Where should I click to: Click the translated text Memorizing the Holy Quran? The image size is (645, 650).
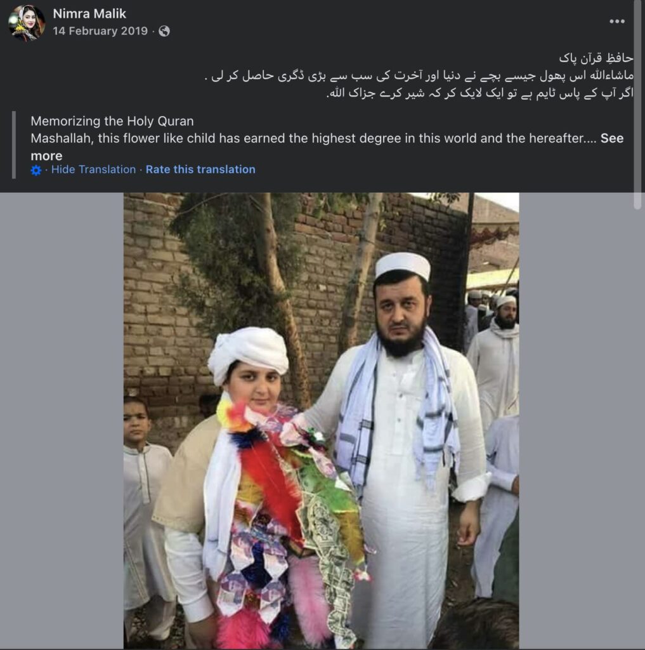tap(112, 121)
